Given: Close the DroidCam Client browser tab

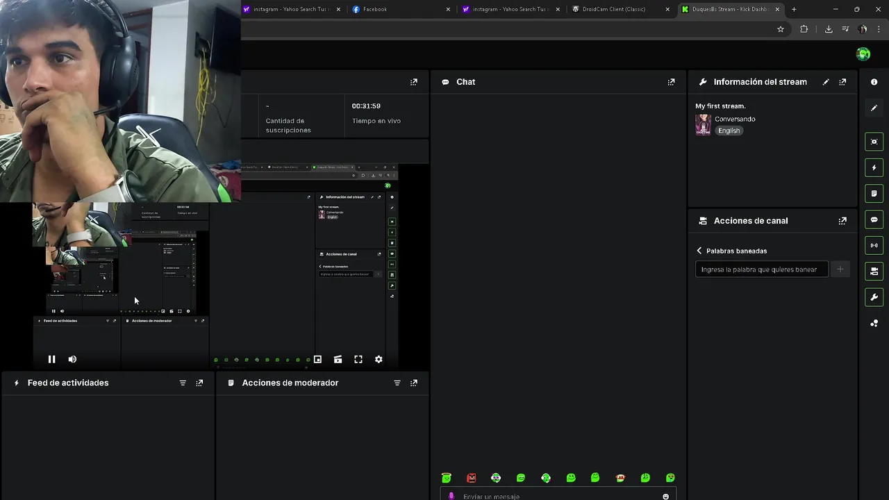Looking at the screenshot, I should pos(667,9).
